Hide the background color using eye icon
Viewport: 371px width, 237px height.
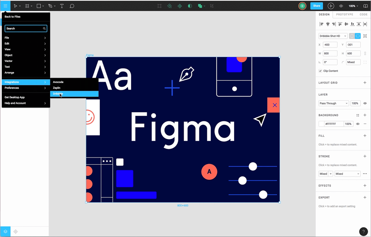(x=358, y=124)
